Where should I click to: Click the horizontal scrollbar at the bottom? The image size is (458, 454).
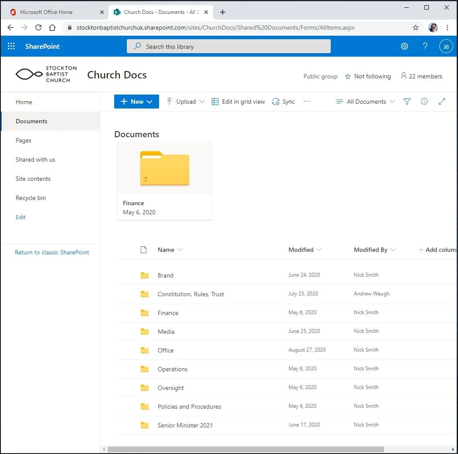[245, 449]
